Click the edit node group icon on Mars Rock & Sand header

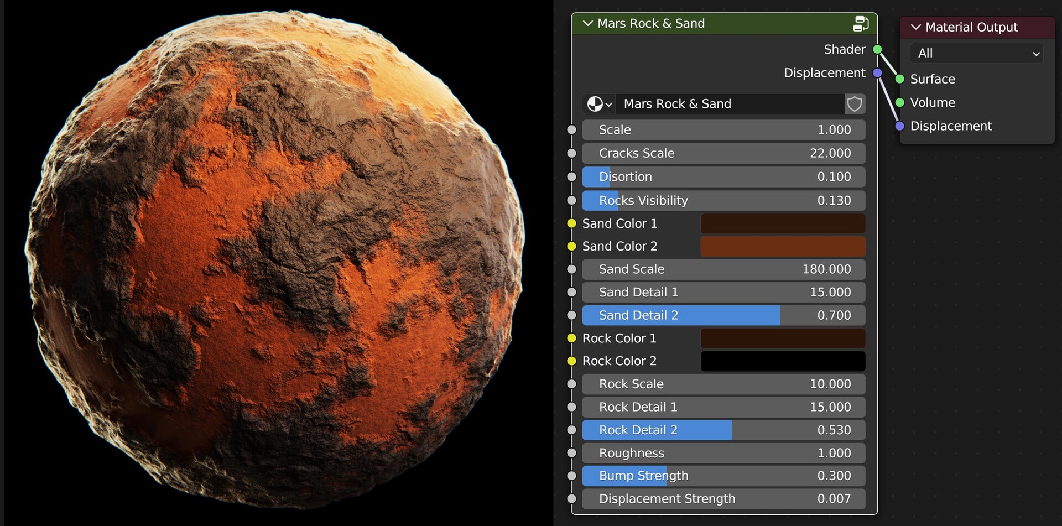click(x=861, y=23)
